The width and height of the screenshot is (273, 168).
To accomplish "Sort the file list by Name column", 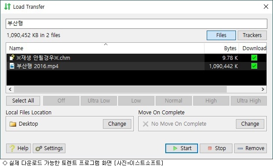I will (106, 48).
